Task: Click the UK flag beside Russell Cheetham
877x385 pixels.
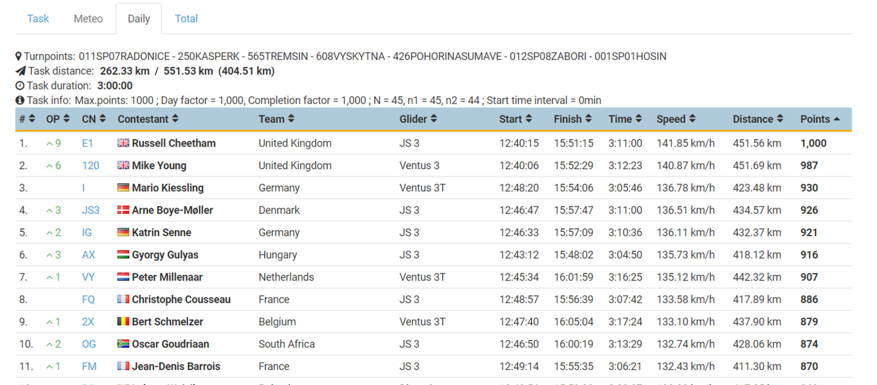Action: pyautogui.click(x=123, y=143)
